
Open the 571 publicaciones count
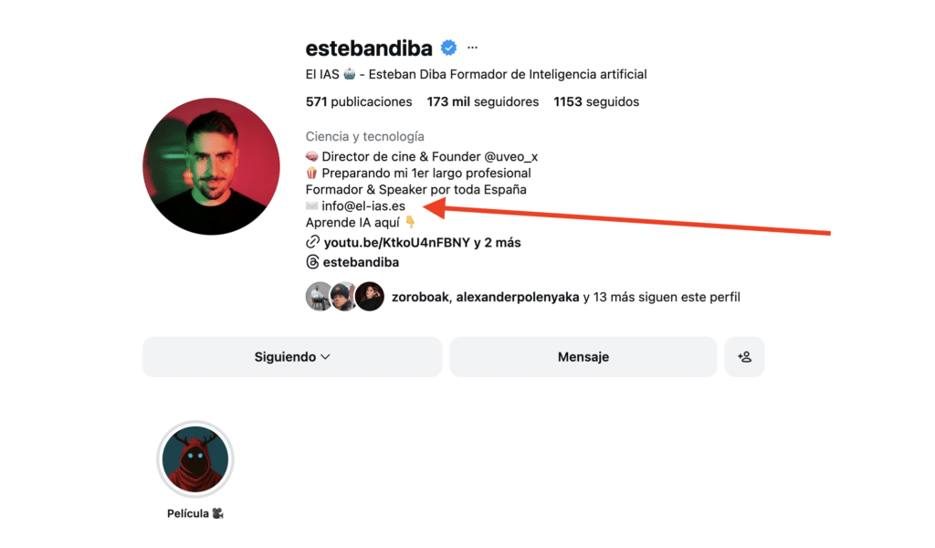pos(359,102)
